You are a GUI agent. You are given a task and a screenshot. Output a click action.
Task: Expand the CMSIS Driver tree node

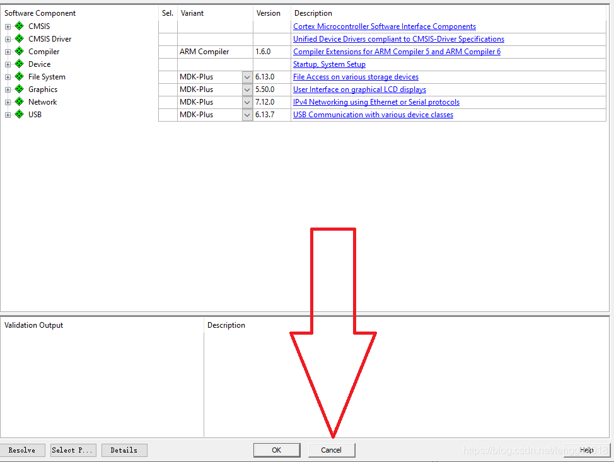click(8, 39)
